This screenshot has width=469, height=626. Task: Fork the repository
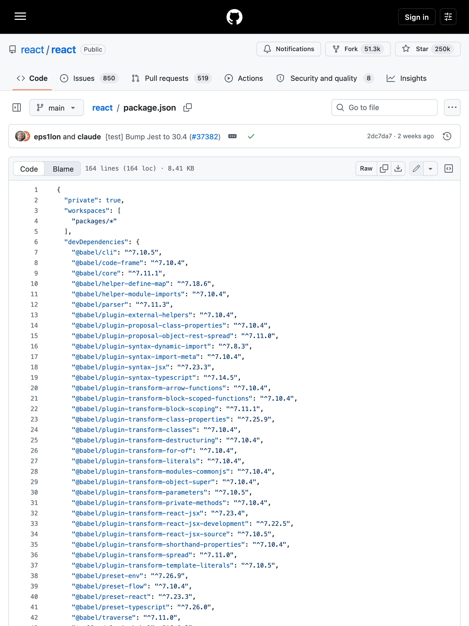coord(358,49)
